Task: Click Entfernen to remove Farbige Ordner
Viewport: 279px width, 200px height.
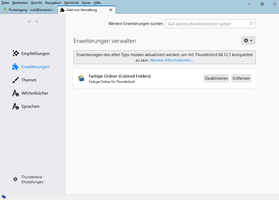Action: tap(241, 78)
